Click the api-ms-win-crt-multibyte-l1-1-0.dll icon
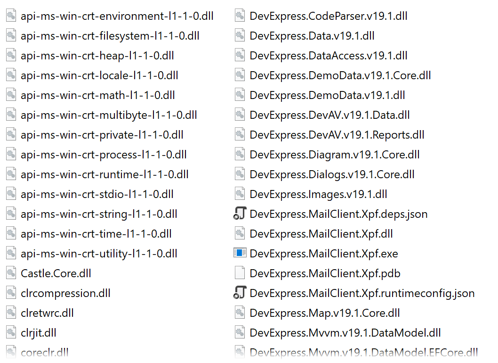 click(x=11, y=115)
